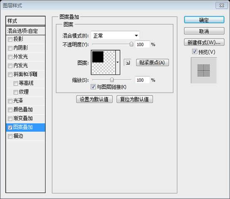Image resolution: width=230 pixels, height=199 pixels.
Task: Click the scale value input field
Action: coord(142,80)
